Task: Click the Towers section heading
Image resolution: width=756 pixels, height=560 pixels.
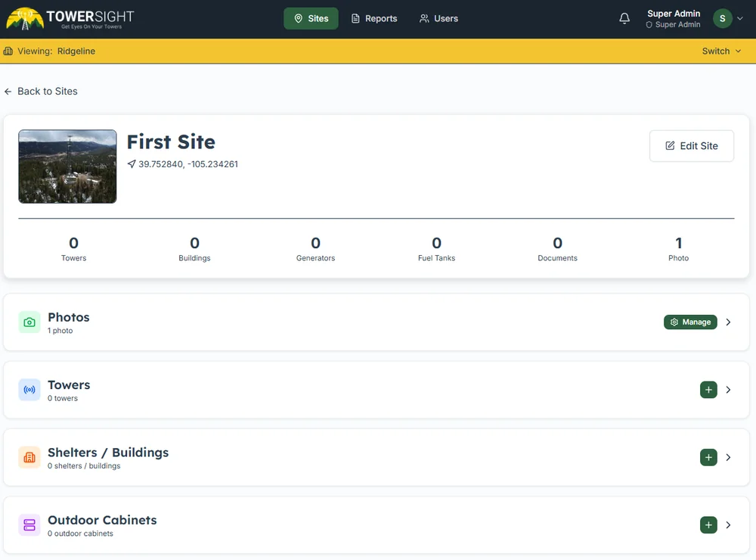Action: coord(69,384)
